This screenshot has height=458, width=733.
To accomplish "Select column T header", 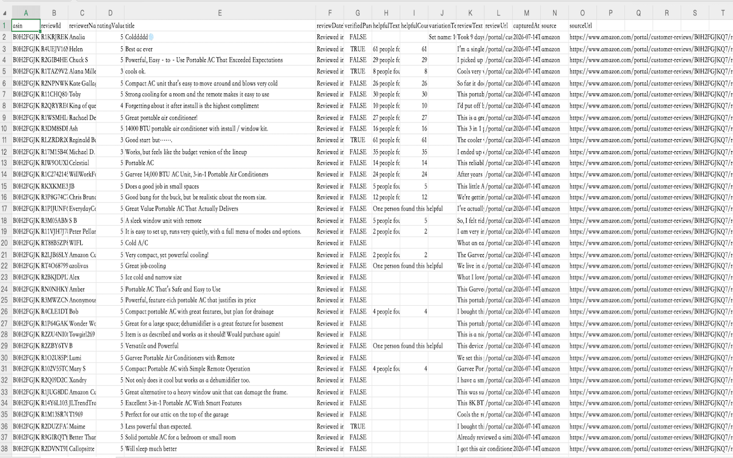I will point(722,13).
